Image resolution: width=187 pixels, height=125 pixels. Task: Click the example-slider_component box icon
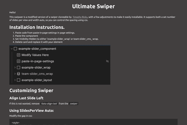click(15, 49)
